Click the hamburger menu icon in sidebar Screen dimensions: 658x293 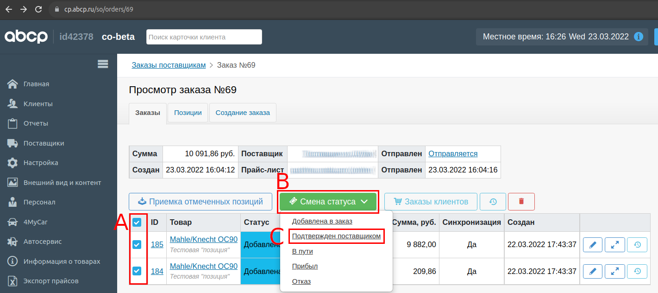(103, 64)
